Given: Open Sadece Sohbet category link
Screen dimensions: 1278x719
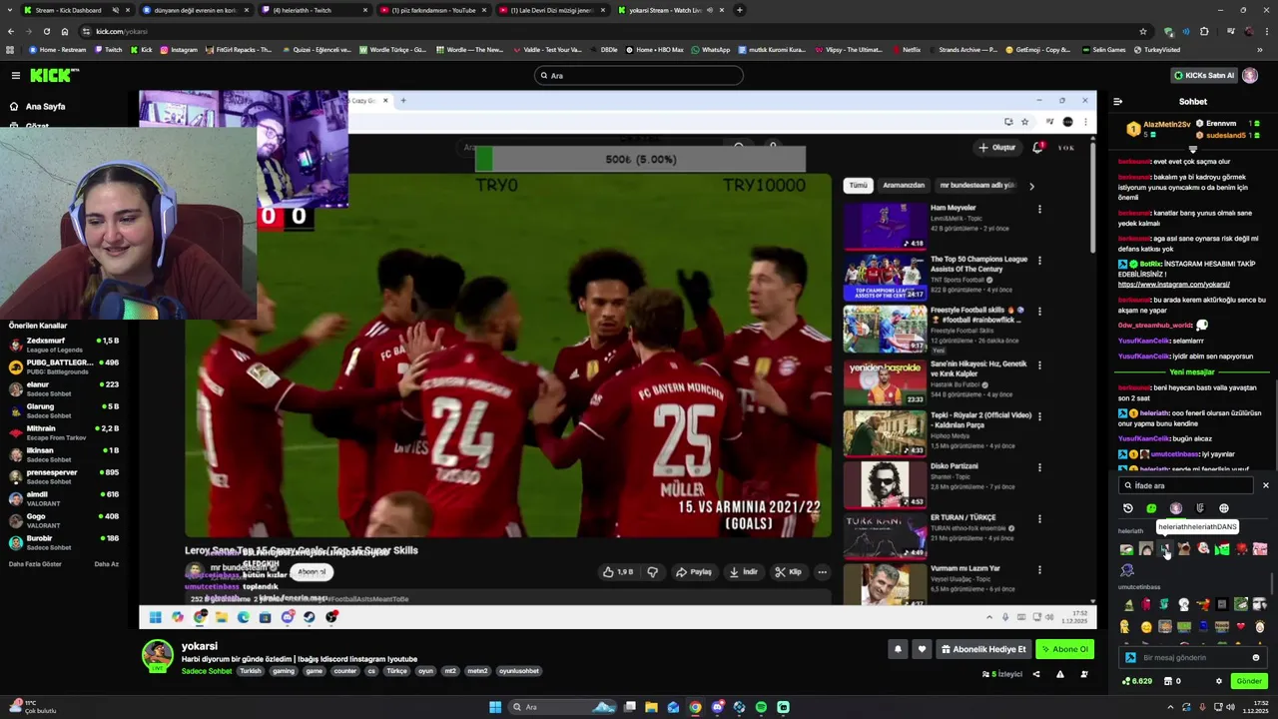Looking at the screenshot, I should coord(206,671).
